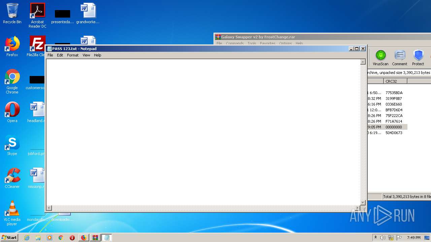The height and width of the screenshot is (242, 431).
Task: Open the Firefox desktop shortcut
Action: 12,46
